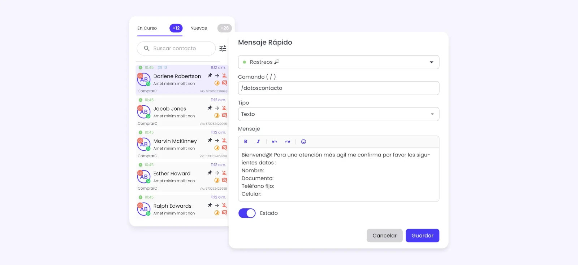The height and width of the screenshot is (265, 578).
Task: Switch to the En Curso tab
Action: [x=147, y=28]
